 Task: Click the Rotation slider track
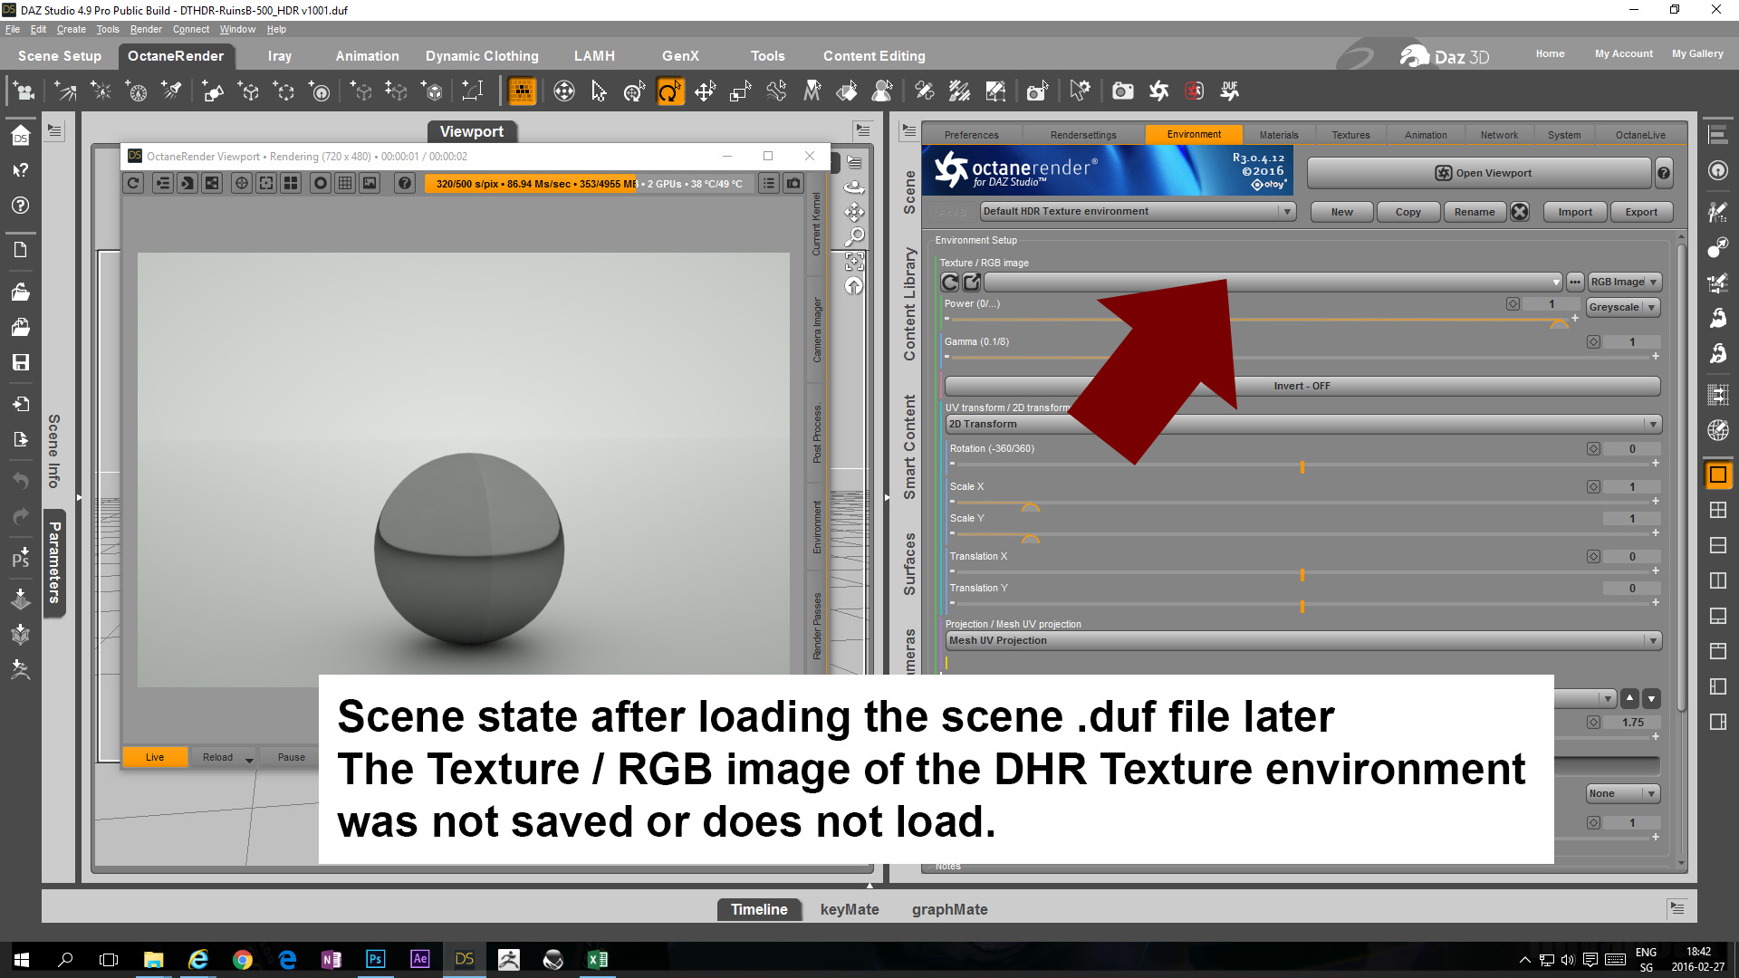(1177, 465)
